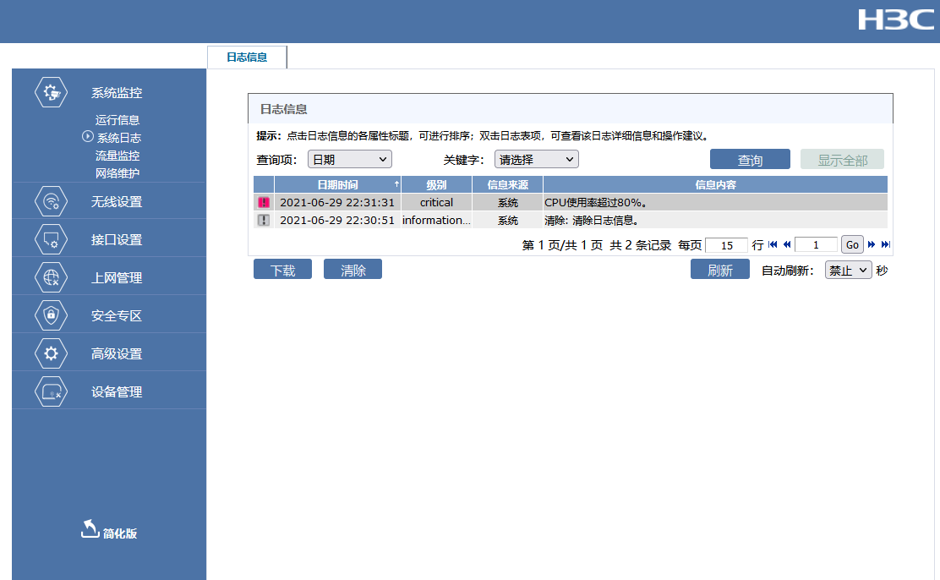Click the red critical severity icon
The height and width of the screenshot is (580, 940).
[263, 203]
